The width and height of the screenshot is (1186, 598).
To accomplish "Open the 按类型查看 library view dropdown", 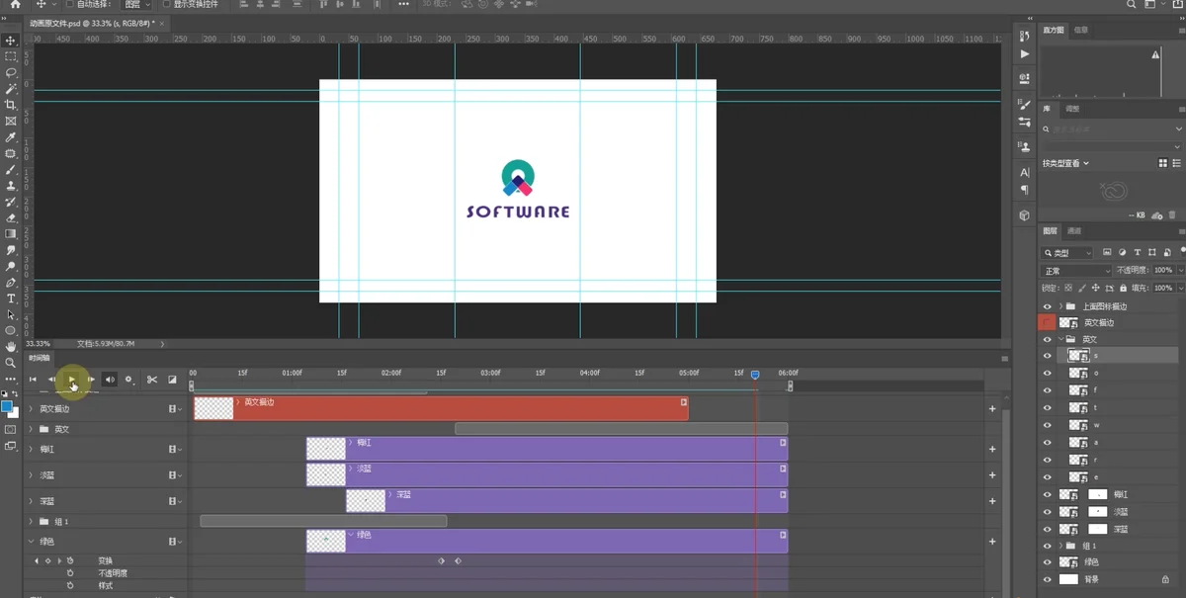I will click(x=1065, y=163).
